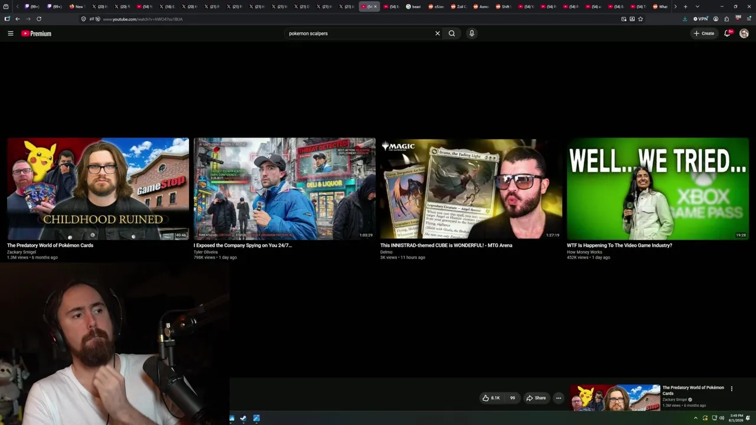Select the youtube.com address bar URL
The height and width of the screenshot is (425, 756).
pyautogui.click(x=143, y=19)
